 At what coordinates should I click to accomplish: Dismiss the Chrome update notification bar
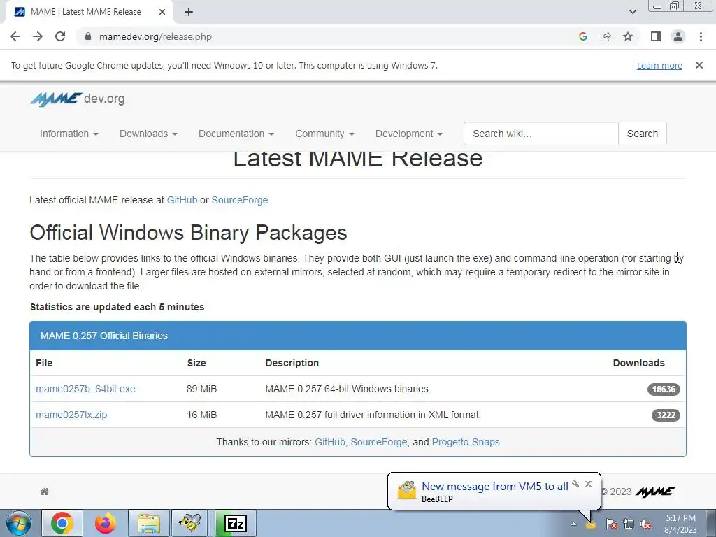pos(699,65)
